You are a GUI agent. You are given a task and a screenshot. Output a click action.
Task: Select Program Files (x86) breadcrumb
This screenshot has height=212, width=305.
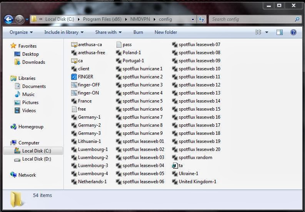click(x=102, y=19)
